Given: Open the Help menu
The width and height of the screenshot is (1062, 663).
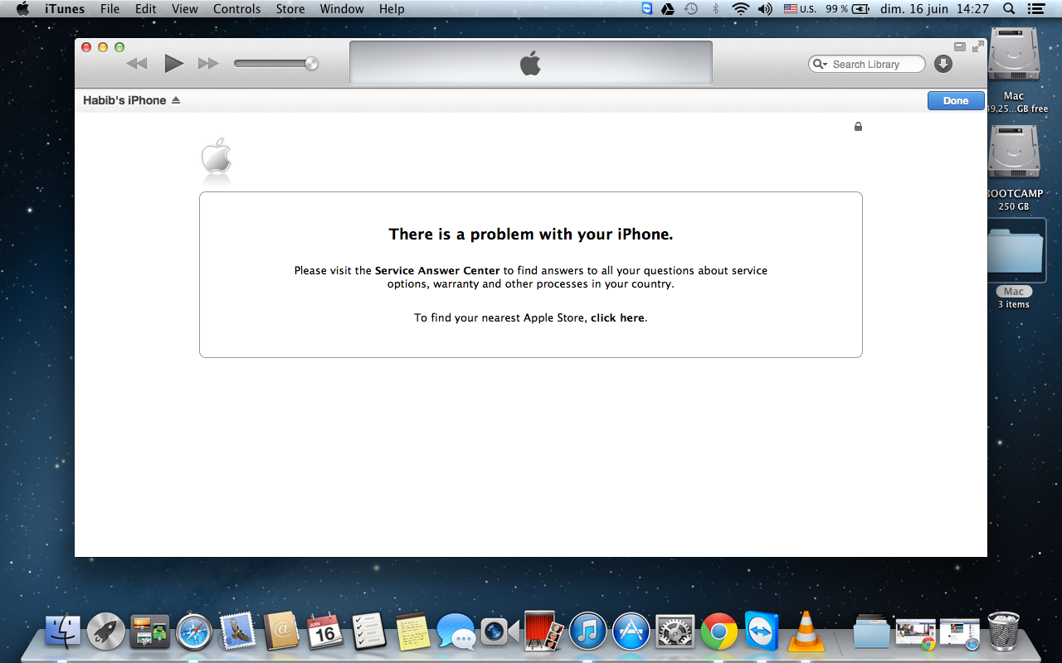Looking at the screenshot, I should [x=392, y=9].
